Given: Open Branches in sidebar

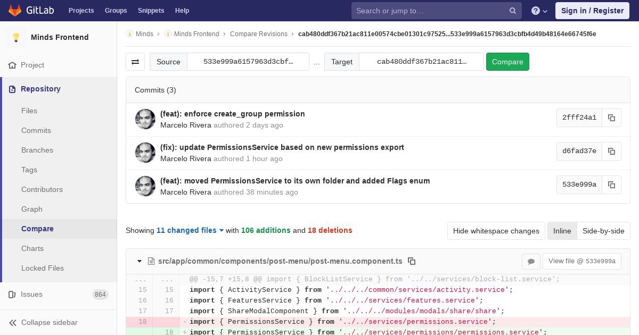Looking at the screenshot, I should 37,150.
